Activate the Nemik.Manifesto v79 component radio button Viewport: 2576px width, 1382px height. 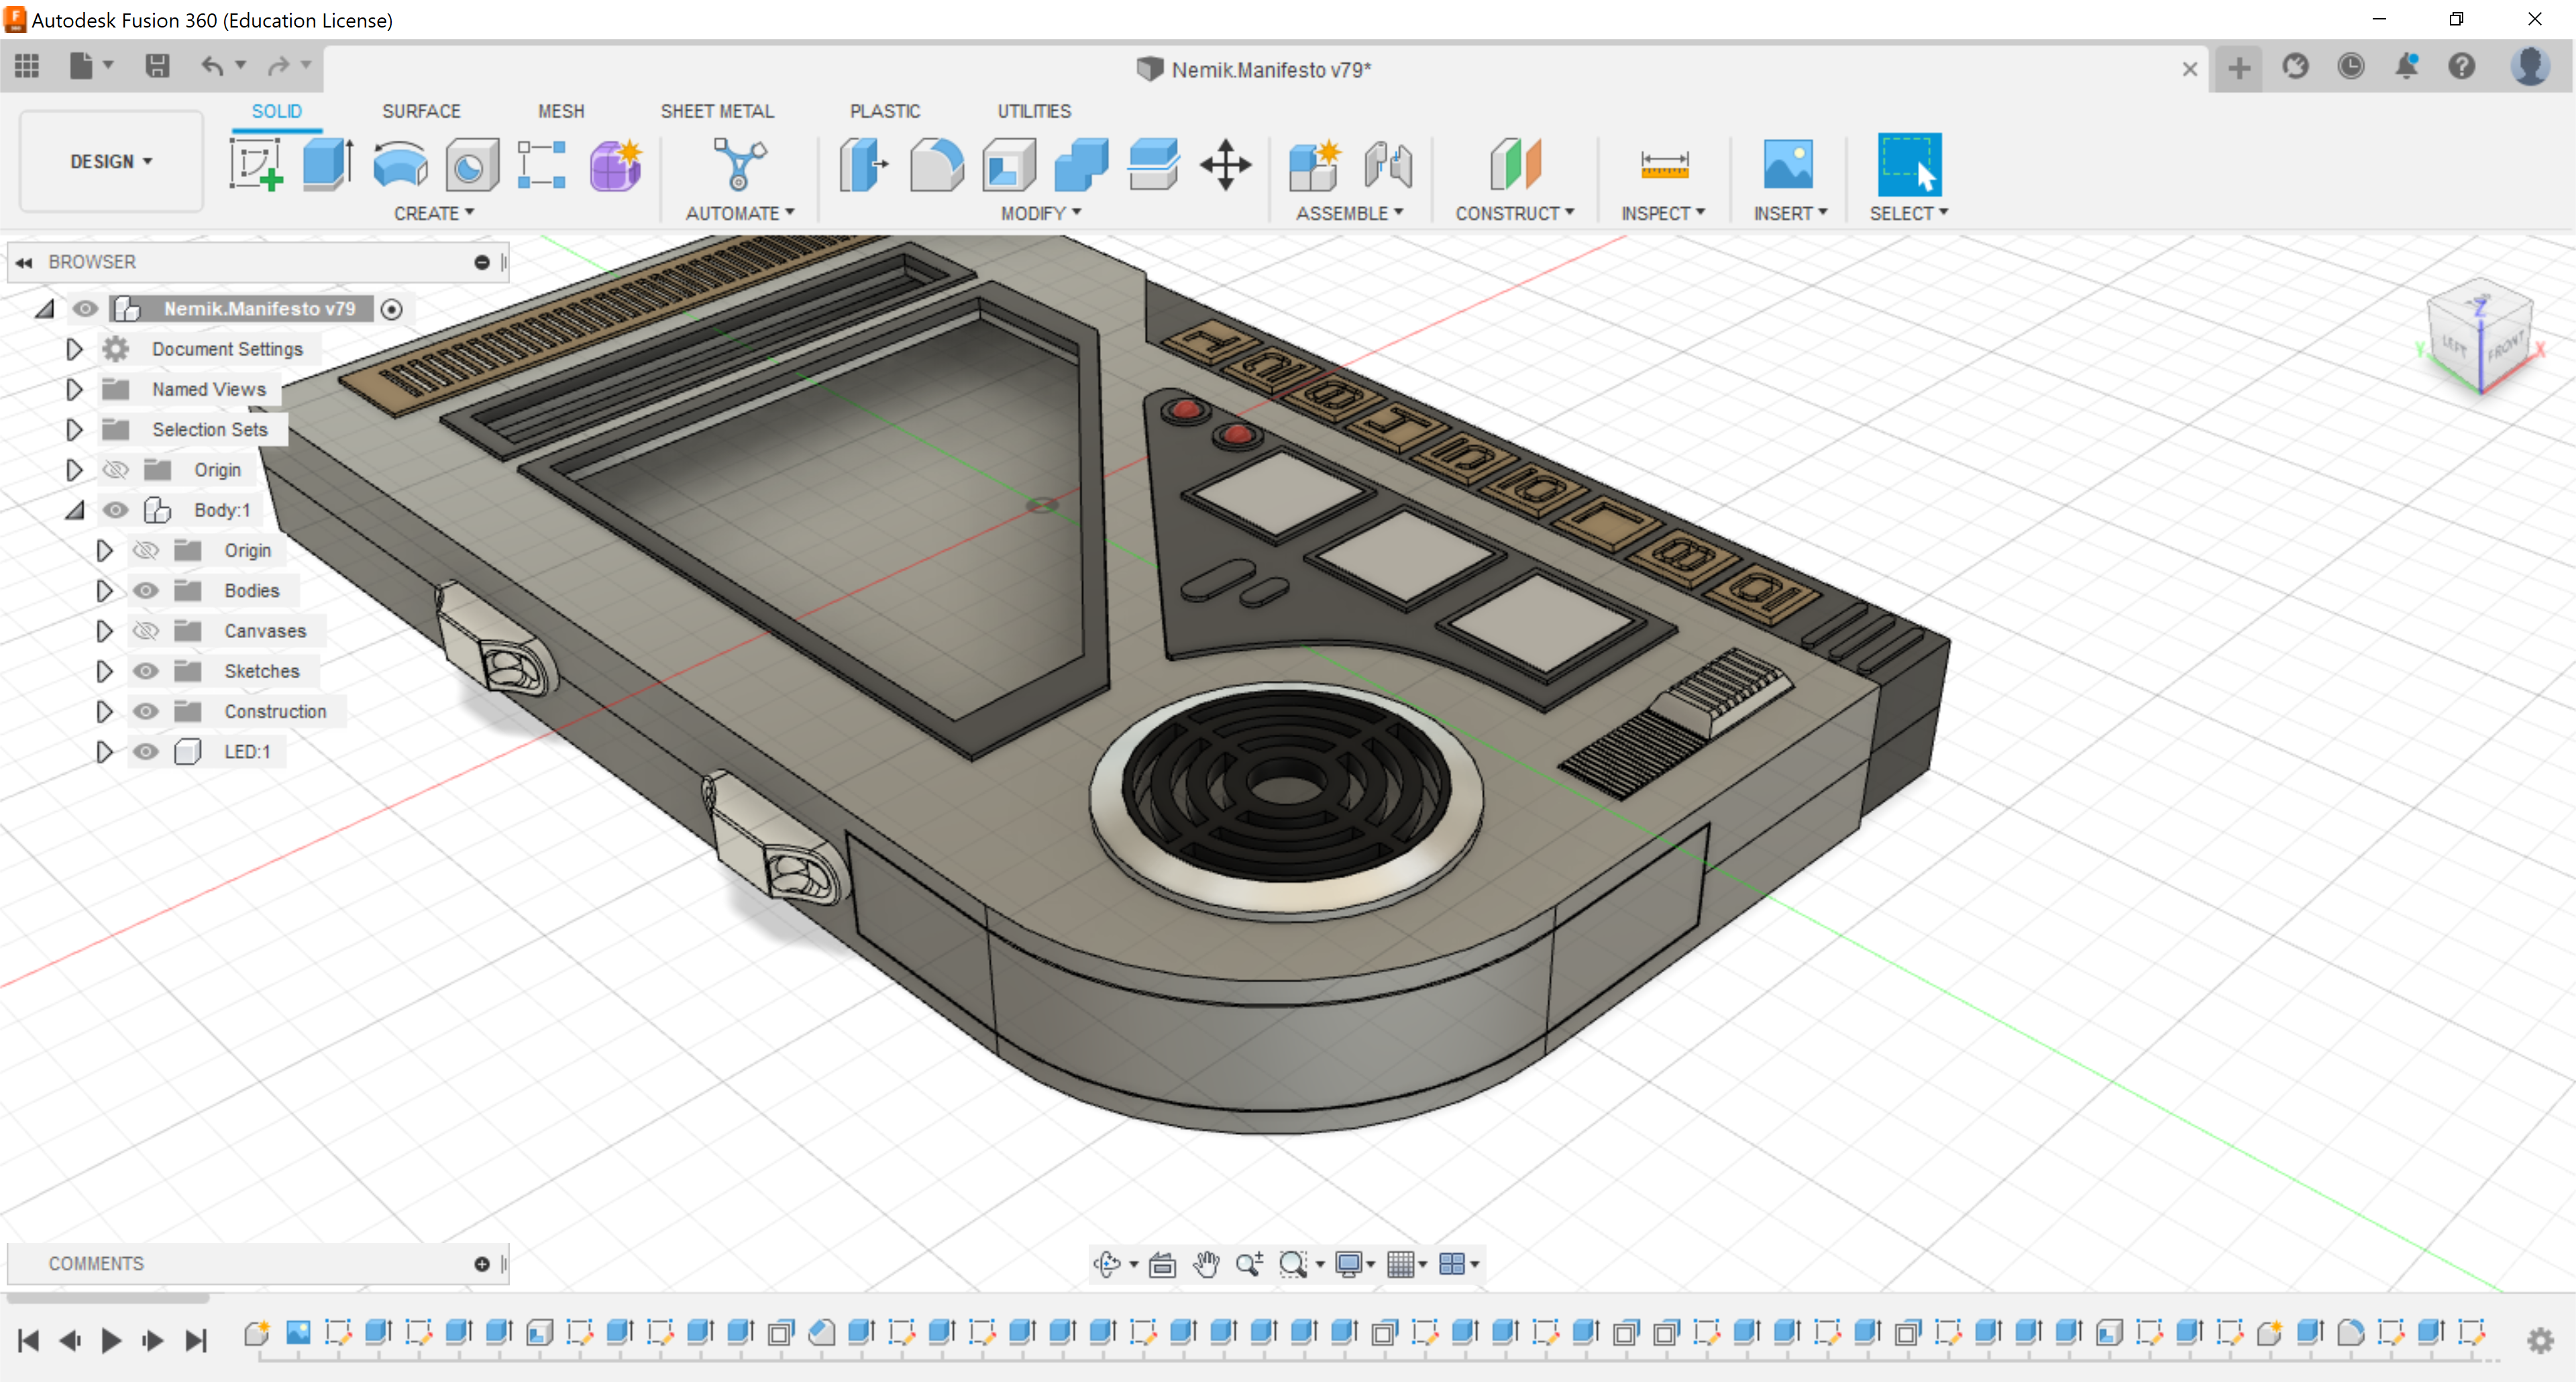tap(392, 309)
